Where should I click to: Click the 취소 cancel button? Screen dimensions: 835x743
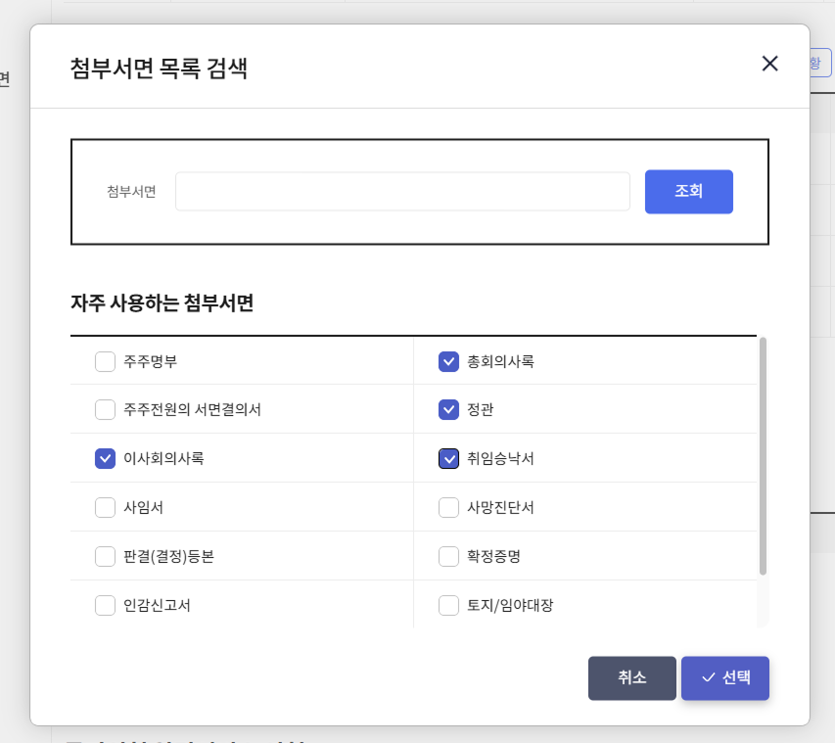tap(631, 677)
